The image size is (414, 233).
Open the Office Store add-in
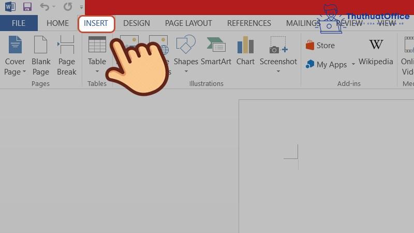coord(320,46)
